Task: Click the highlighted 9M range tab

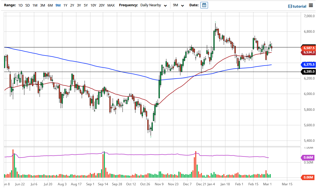Action: [57, 5]
